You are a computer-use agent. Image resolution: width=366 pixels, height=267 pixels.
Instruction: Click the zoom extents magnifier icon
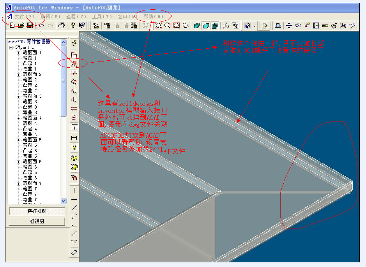(159, 25)
